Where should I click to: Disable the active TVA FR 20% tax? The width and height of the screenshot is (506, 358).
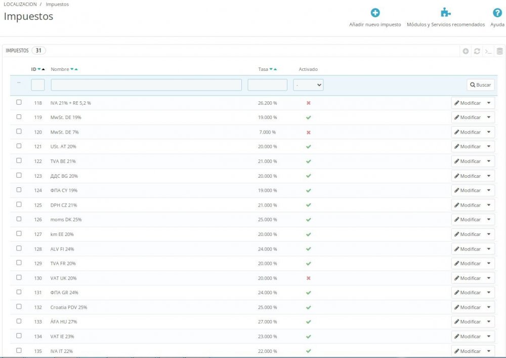pos(307,263)
